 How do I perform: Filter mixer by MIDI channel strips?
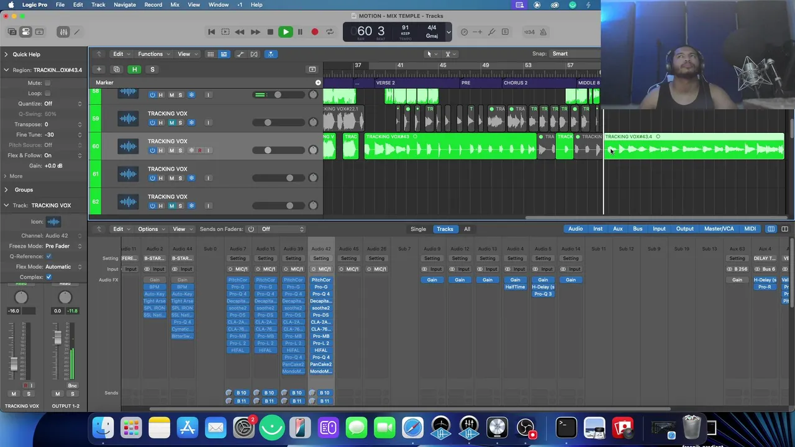coord(750,229)
